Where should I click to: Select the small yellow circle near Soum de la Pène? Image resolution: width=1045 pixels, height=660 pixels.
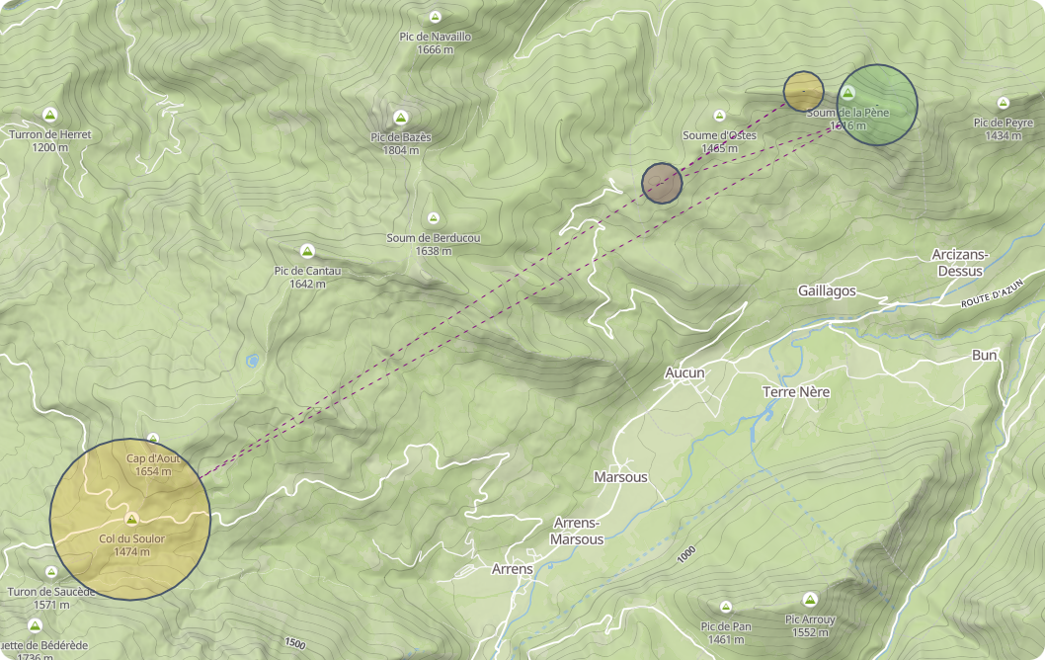804,91
